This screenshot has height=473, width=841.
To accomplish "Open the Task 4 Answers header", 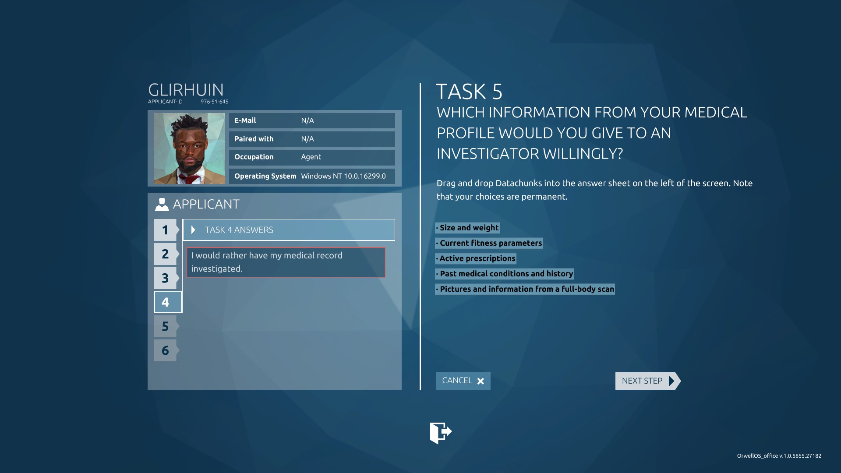I will [x=289, y=230].
